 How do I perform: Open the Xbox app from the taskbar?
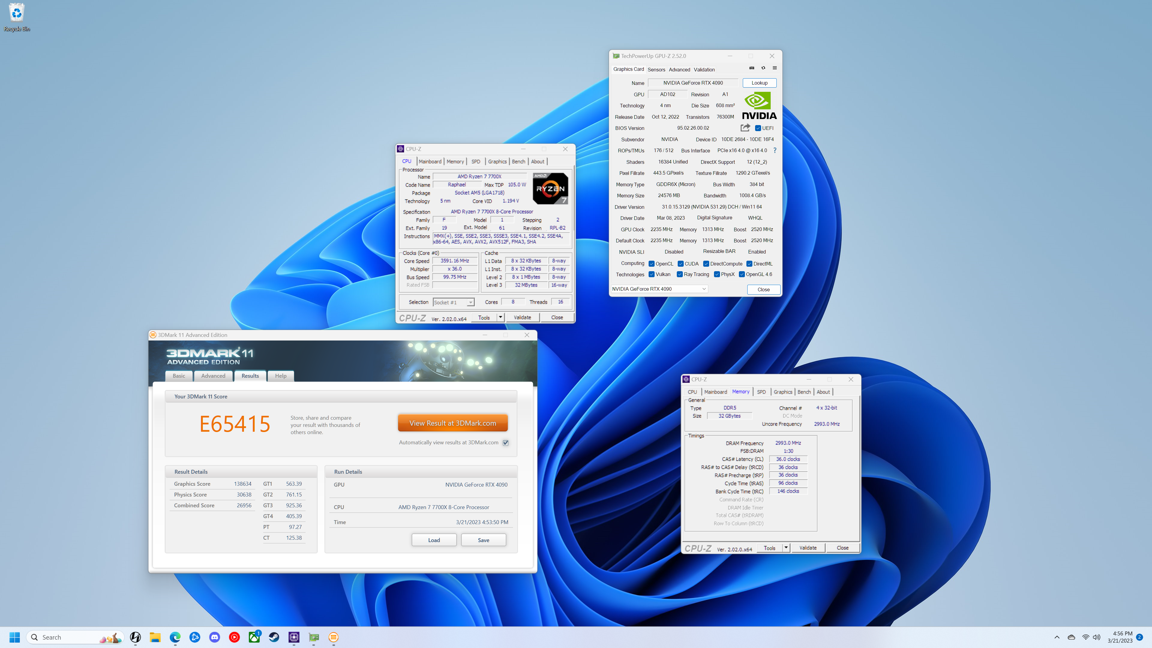[x=254, y=637]
